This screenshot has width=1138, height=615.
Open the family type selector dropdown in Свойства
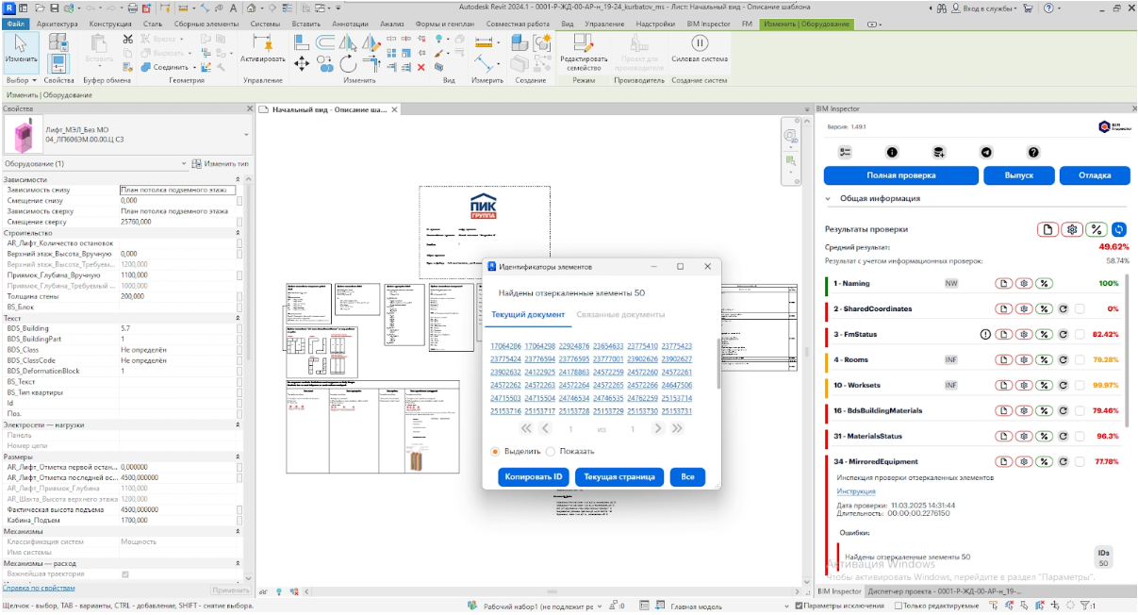click(245, 135)
